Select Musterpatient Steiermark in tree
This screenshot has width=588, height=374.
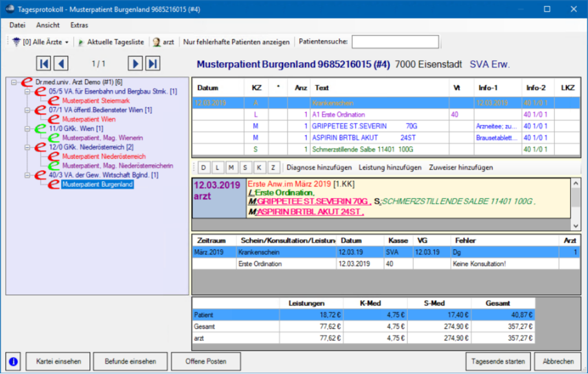(x=96, y=100)
